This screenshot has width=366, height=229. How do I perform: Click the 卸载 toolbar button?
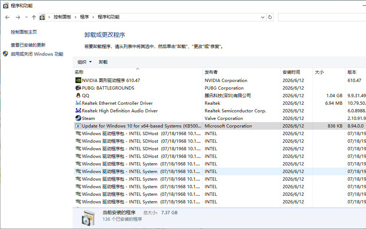pos(103,62)
